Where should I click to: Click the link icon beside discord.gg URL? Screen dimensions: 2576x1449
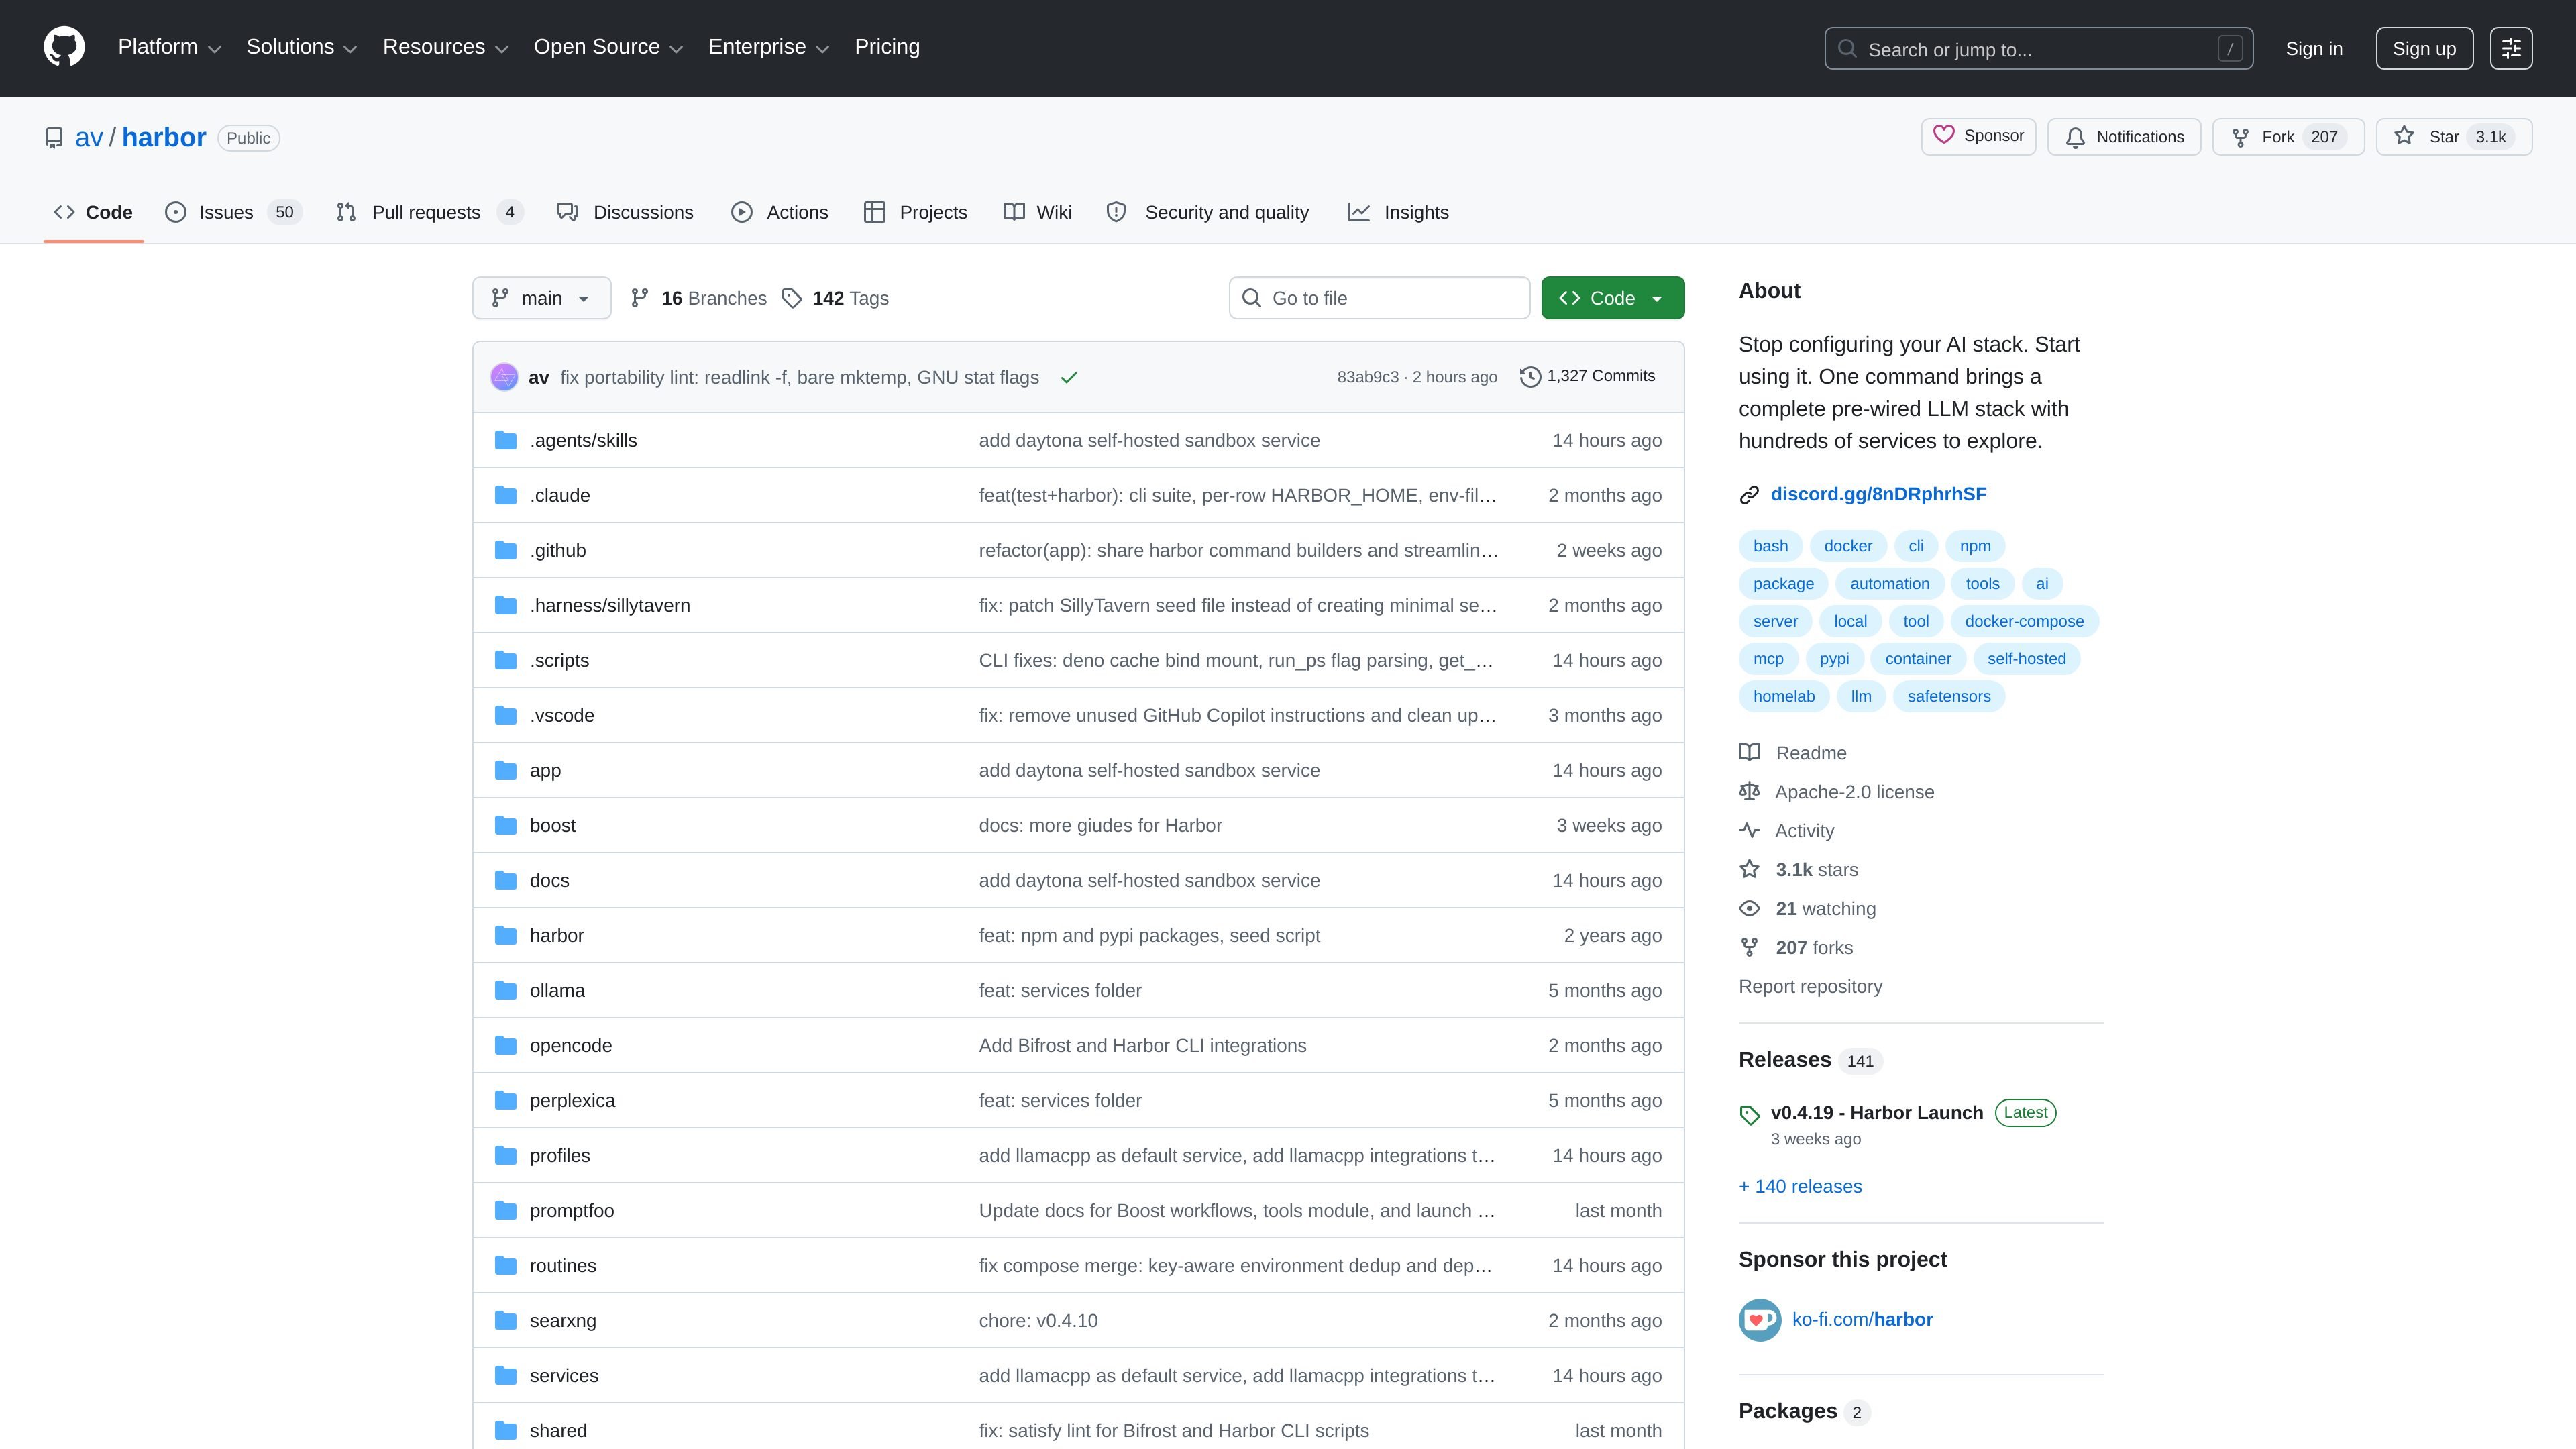tap(1749, 495)
